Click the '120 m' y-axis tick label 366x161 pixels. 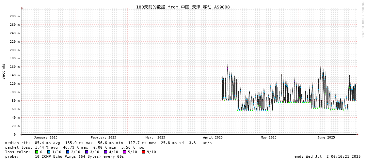[x=14, y=84]
